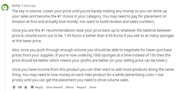Click the paragraph starting "The key is volume"
This screenshot has height=91, width=180.
click(x=89, y=16)
